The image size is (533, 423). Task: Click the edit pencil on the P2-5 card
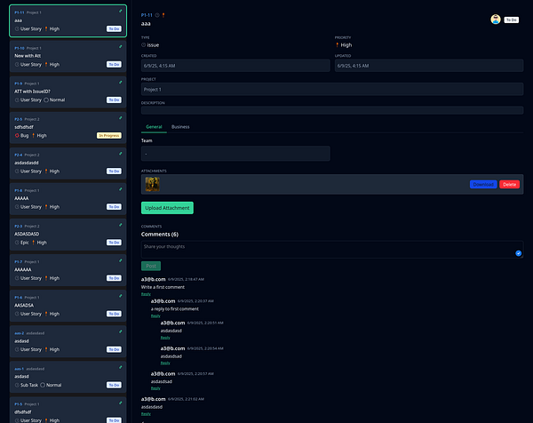click(x=120, y=118)
